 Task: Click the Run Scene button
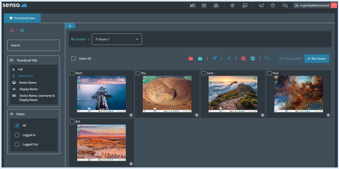coord(316,59)
